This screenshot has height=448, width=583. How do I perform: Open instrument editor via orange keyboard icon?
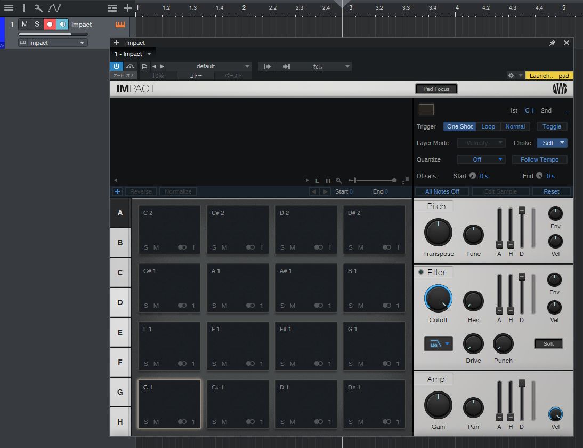tap(120, 25)
